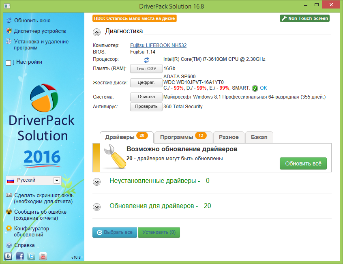Open the VKontakte social icon
The image size is (343, 264).
9,256
